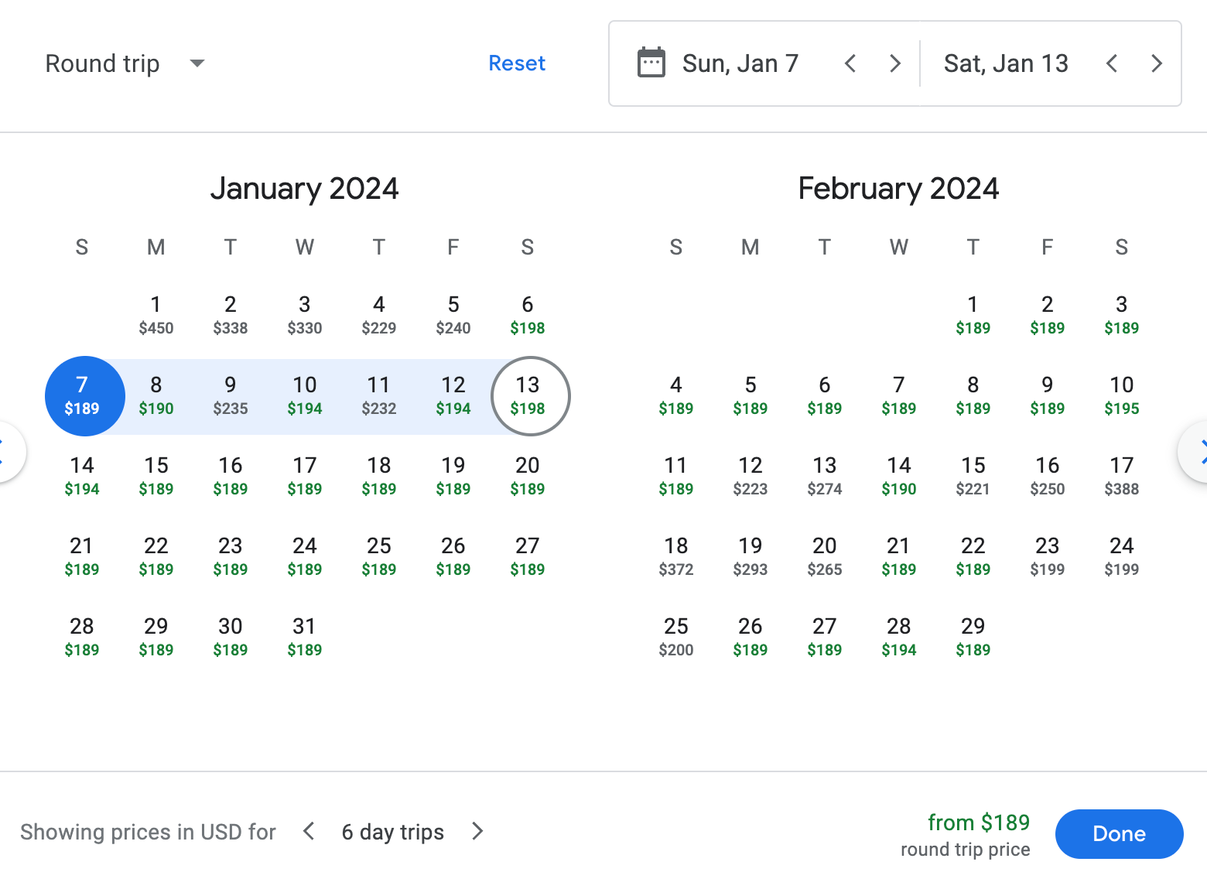Click the calendar icon beside departure date

point(651,63)
